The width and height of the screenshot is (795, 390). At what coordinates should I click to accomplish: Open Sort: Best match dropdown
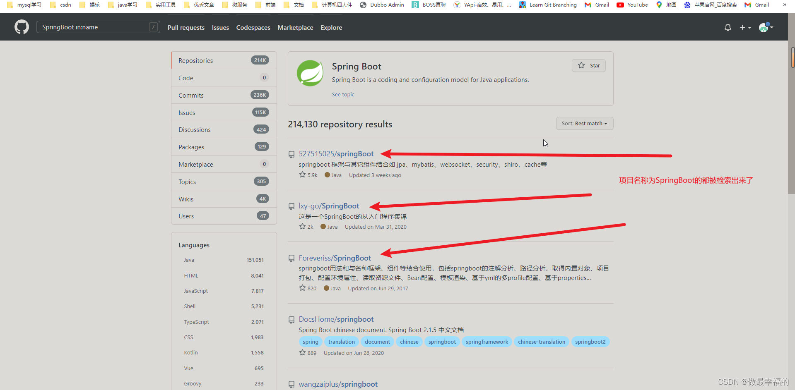pyautogui.click(x=584, y=123)
